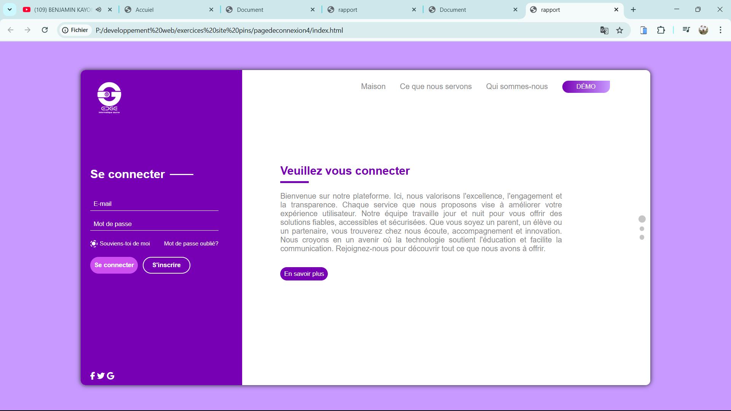
Task: Click the Fichier site info icon
Action: [x=76, y=30]
